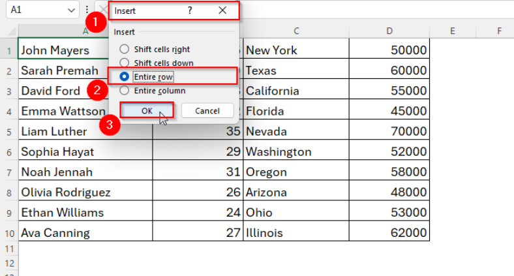Viewport: 514px width, 276px height.
Task: Close the Insert dialog with the X
Action: [x=222, y=10]
